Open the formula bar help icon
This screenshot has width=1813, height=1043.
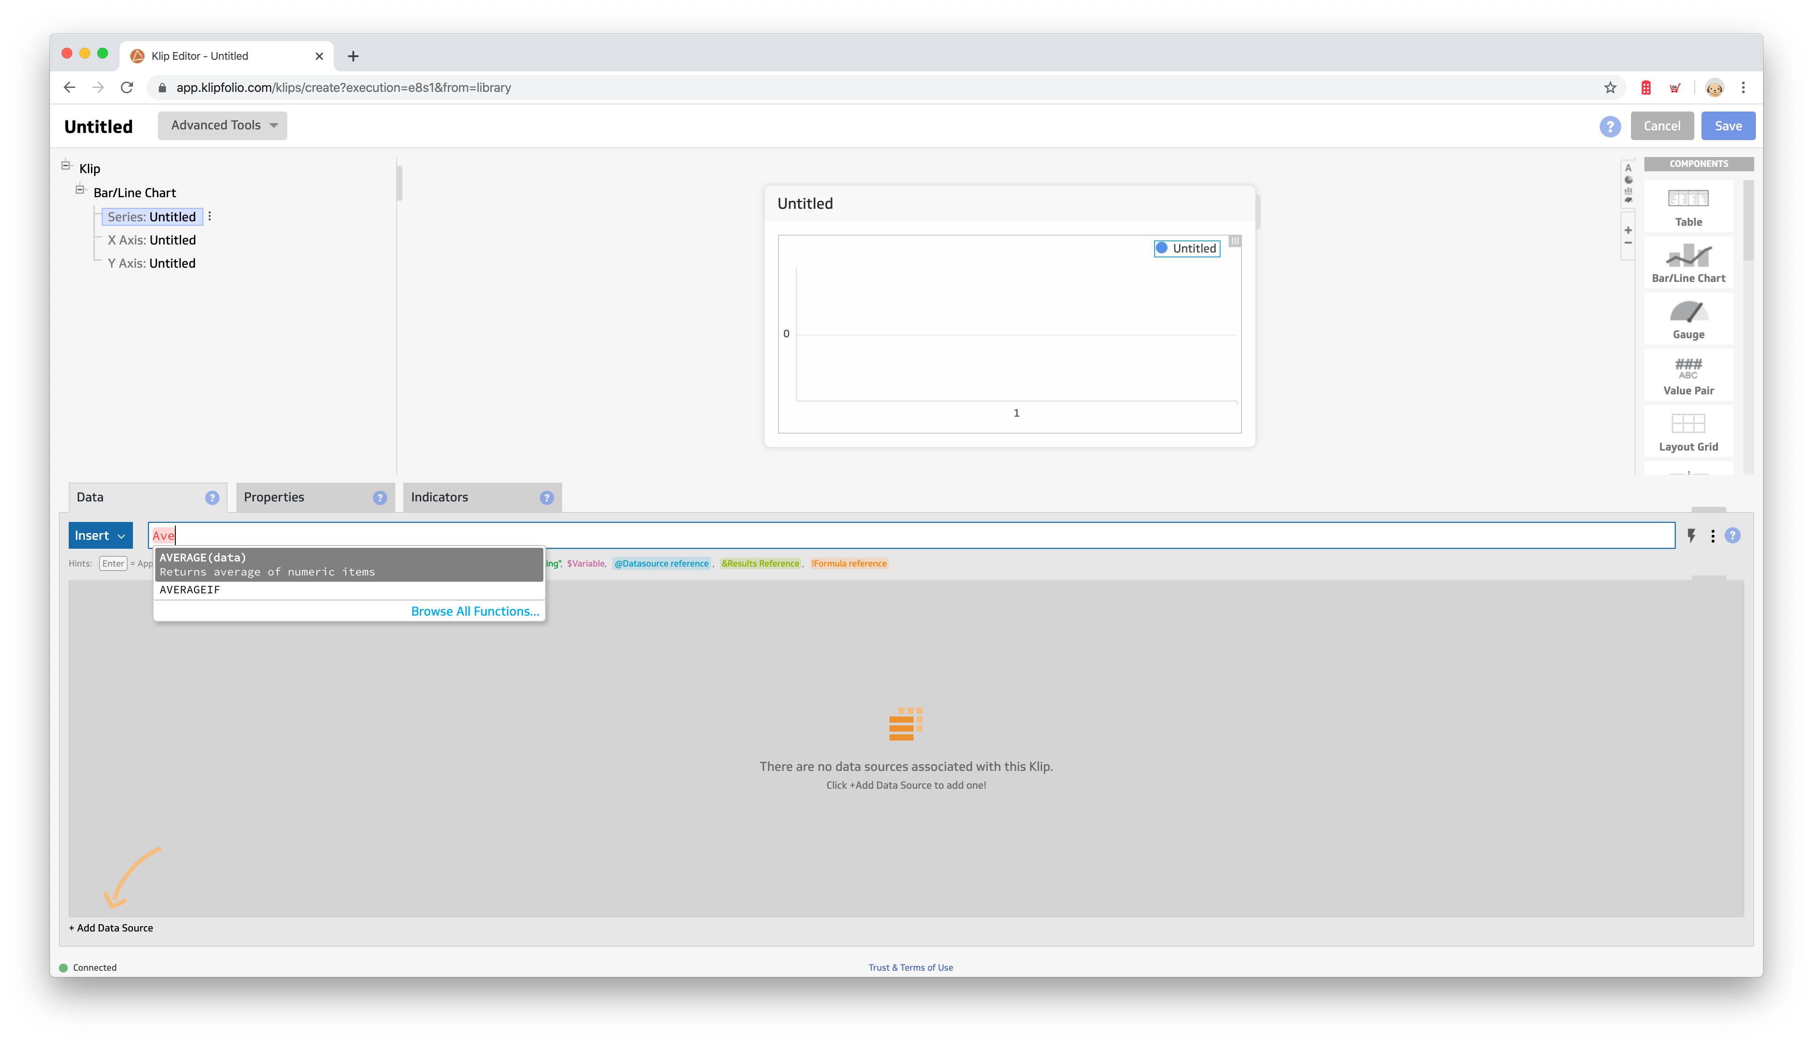click(1732, 536)
